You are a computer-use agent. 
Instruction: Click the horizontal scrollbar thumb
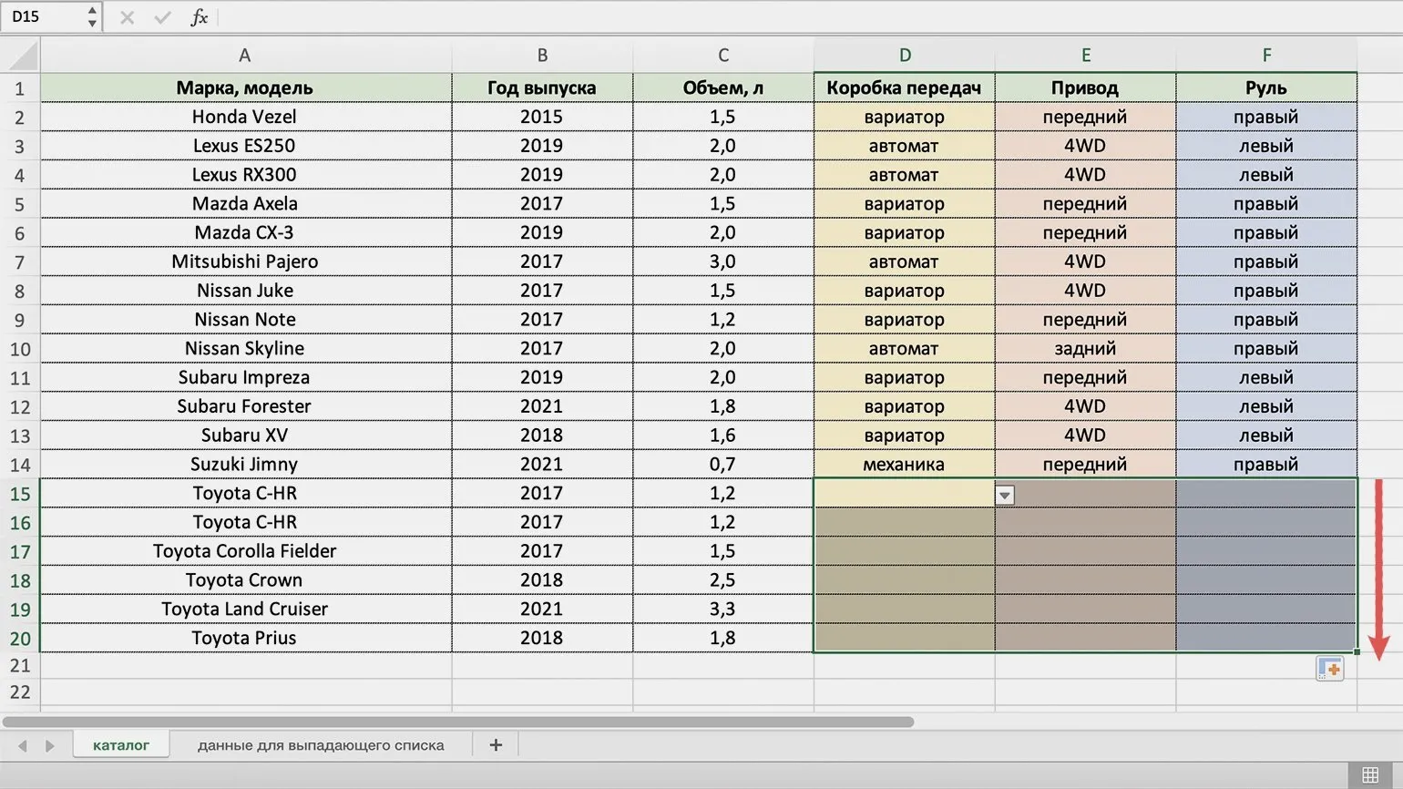(457, 722)
